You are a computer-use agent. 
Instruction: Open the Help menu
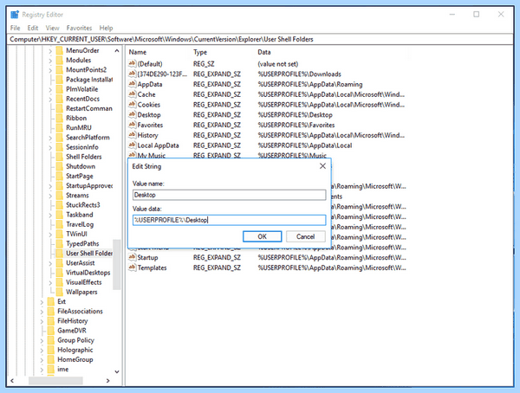106,28
